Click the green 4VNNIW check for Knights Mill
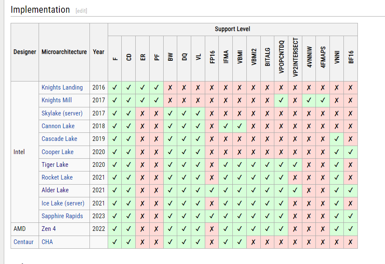The width and height of the screenshot is (385, 264). point(309,100)
